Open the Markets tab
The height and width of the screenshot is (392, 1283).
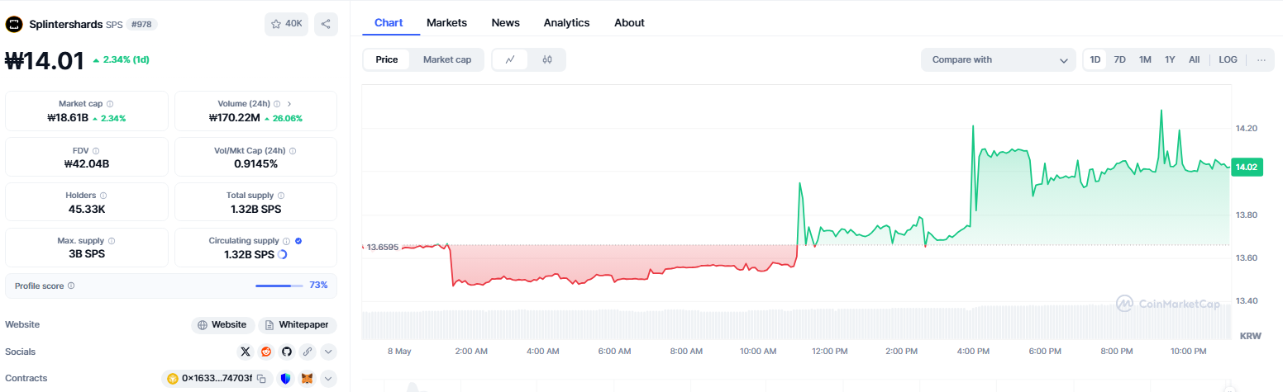pyautogui.click(x=446, y=22)
